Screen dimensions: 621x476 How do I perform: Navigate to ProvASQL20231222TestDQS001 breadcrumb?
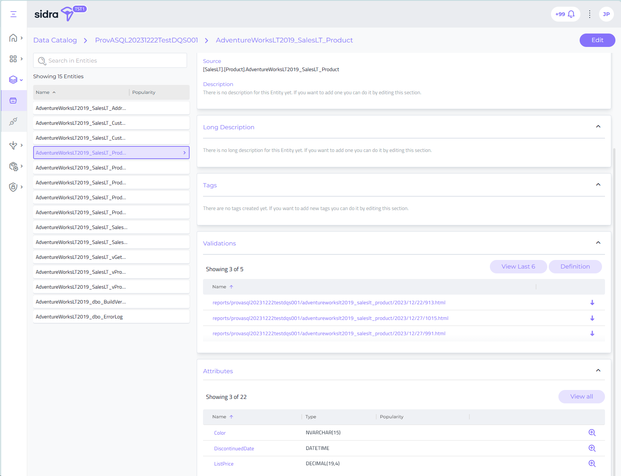pos(146,40)
